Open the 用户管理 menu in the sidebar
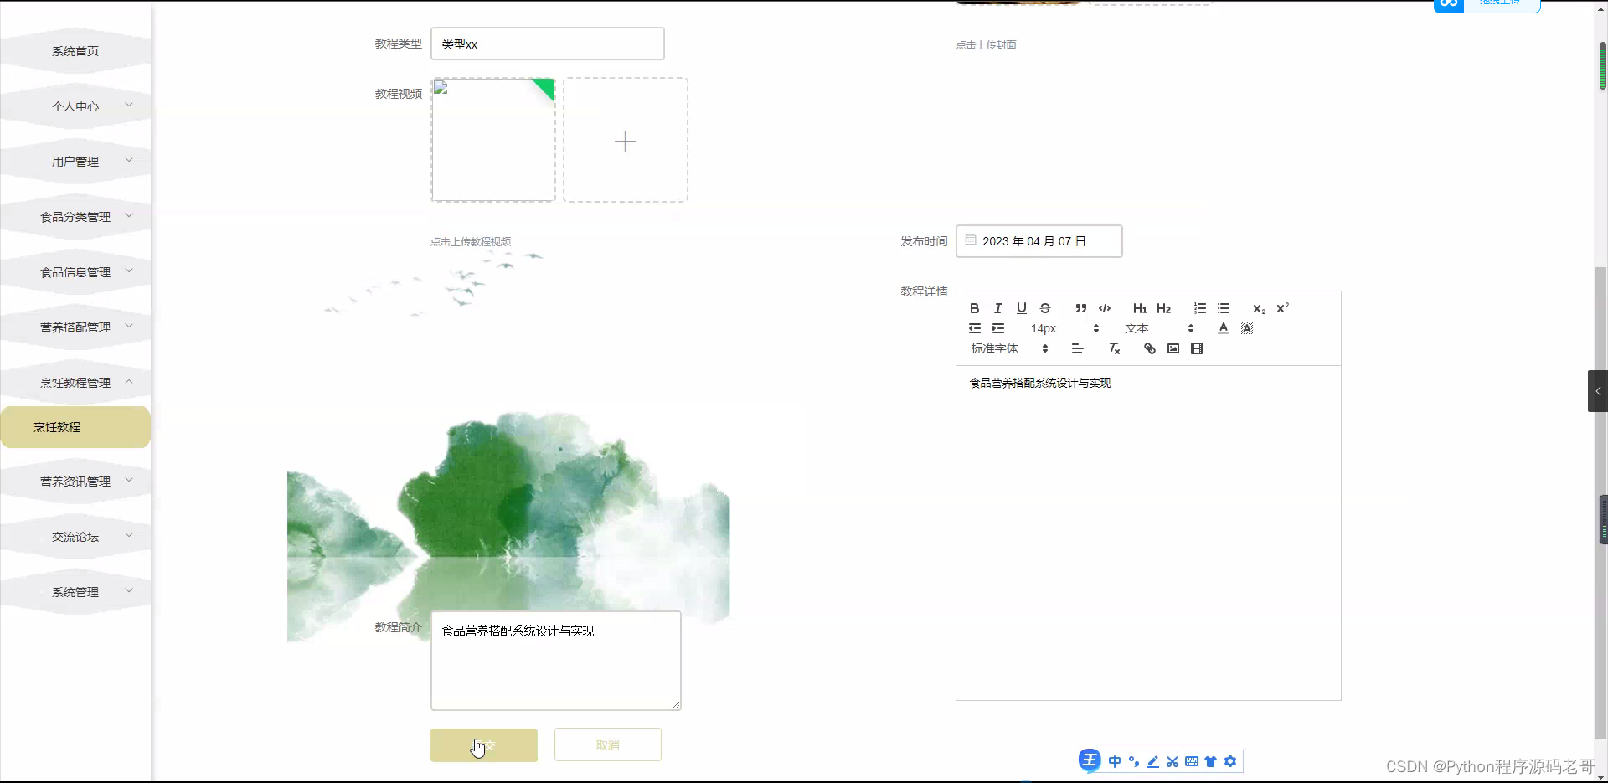This screenshot has height=783, width=1608. [x=76, y=161]
